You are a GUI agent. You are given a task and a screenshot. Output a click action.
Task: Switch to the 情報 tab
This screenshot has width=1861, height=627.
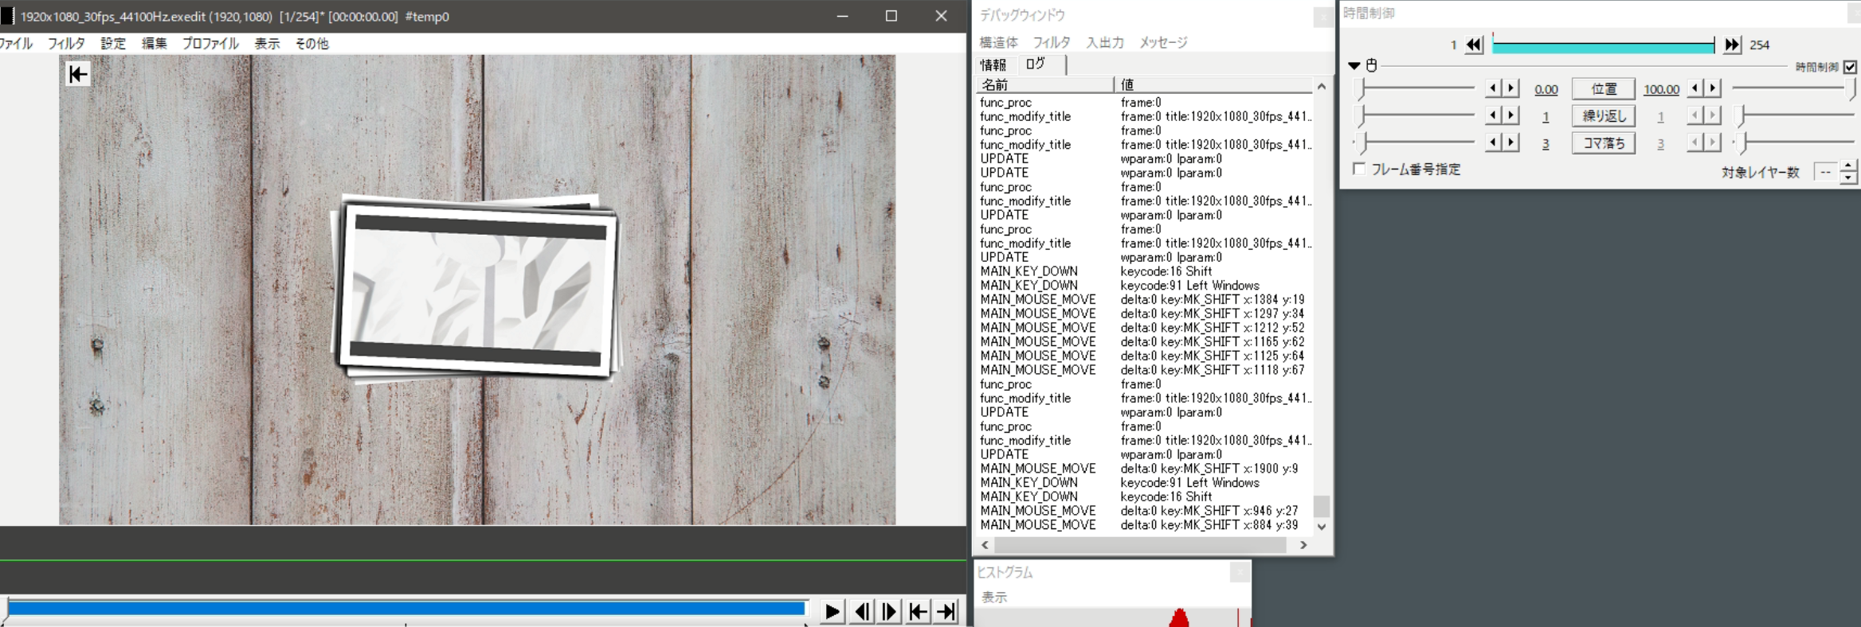(993, 64)
